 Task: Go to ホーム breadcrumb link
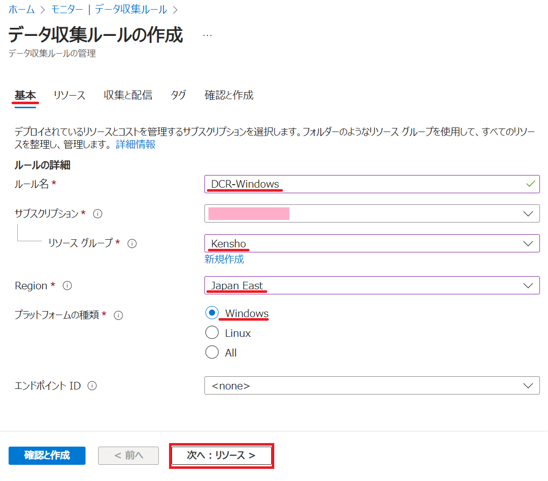[x=22, y=10]
